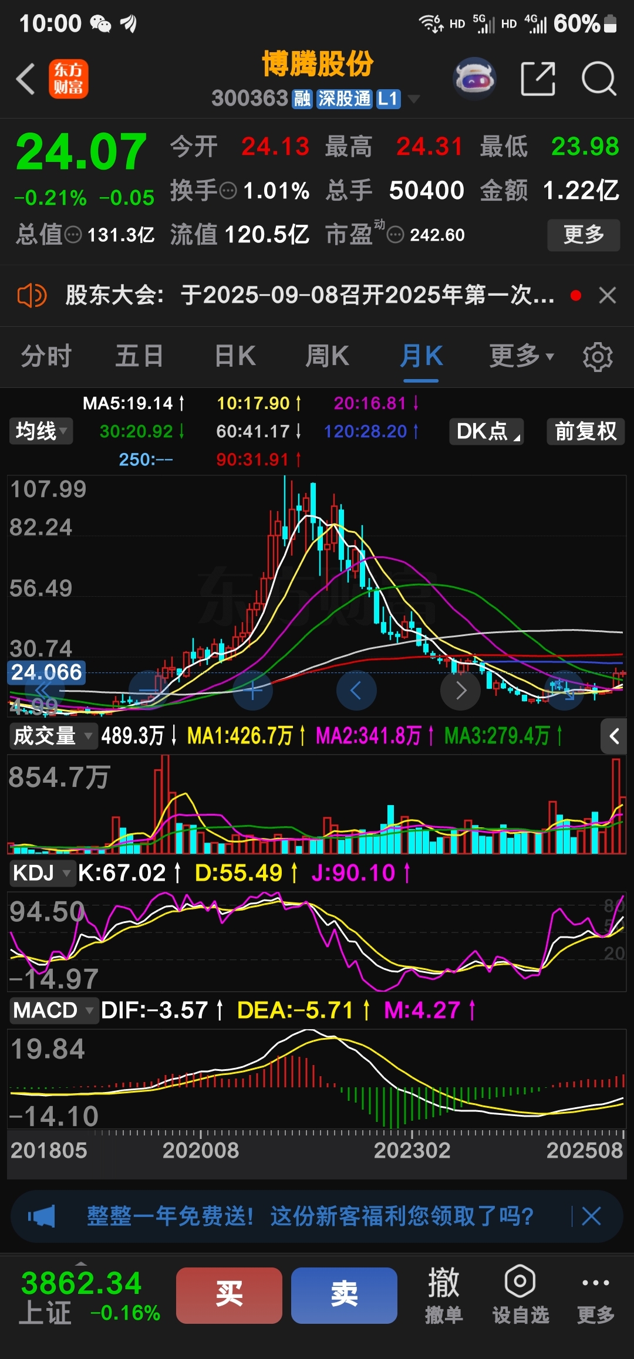Image resolution: width=634 pixels, height=1359 pixels.
Task: Open chart settings gear icon
Action: point(598,357)
